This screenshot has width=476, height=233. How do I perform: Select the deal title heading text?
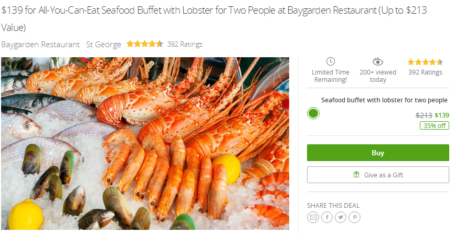pos(214,19)
